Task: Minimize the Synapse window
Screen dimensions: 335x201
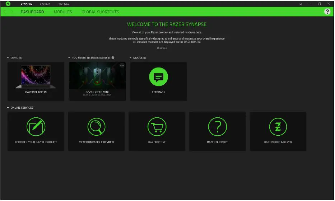Action: tap(310, 4)
